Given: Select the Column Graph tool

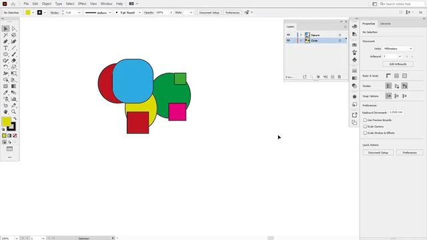Looking at the screenshot, I should 13,99.
